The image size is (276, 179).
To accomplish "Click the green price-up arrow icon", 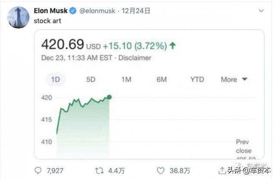I will click(172, 46).
